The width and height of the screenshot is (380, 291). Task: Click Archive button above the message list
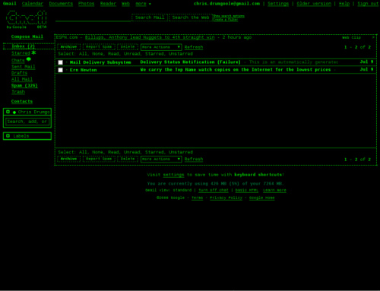(x=68, y=47)
